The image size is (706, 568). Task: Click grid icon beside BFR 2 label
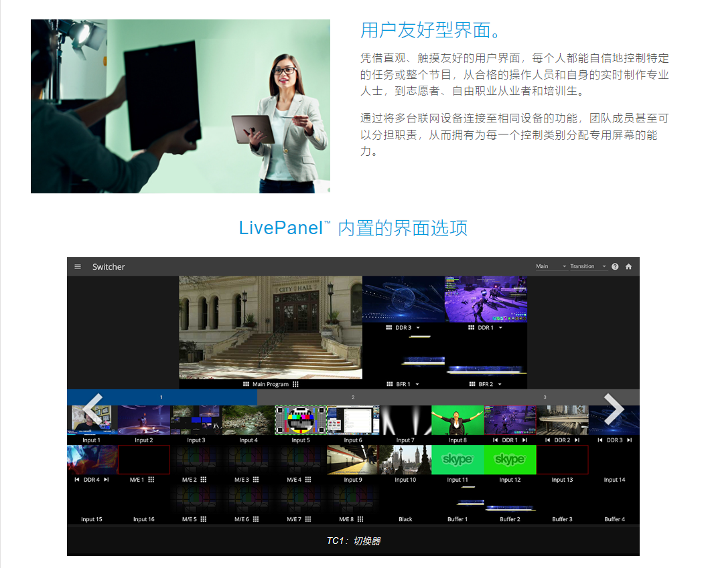pyautogui.click(x=472, y=384)
